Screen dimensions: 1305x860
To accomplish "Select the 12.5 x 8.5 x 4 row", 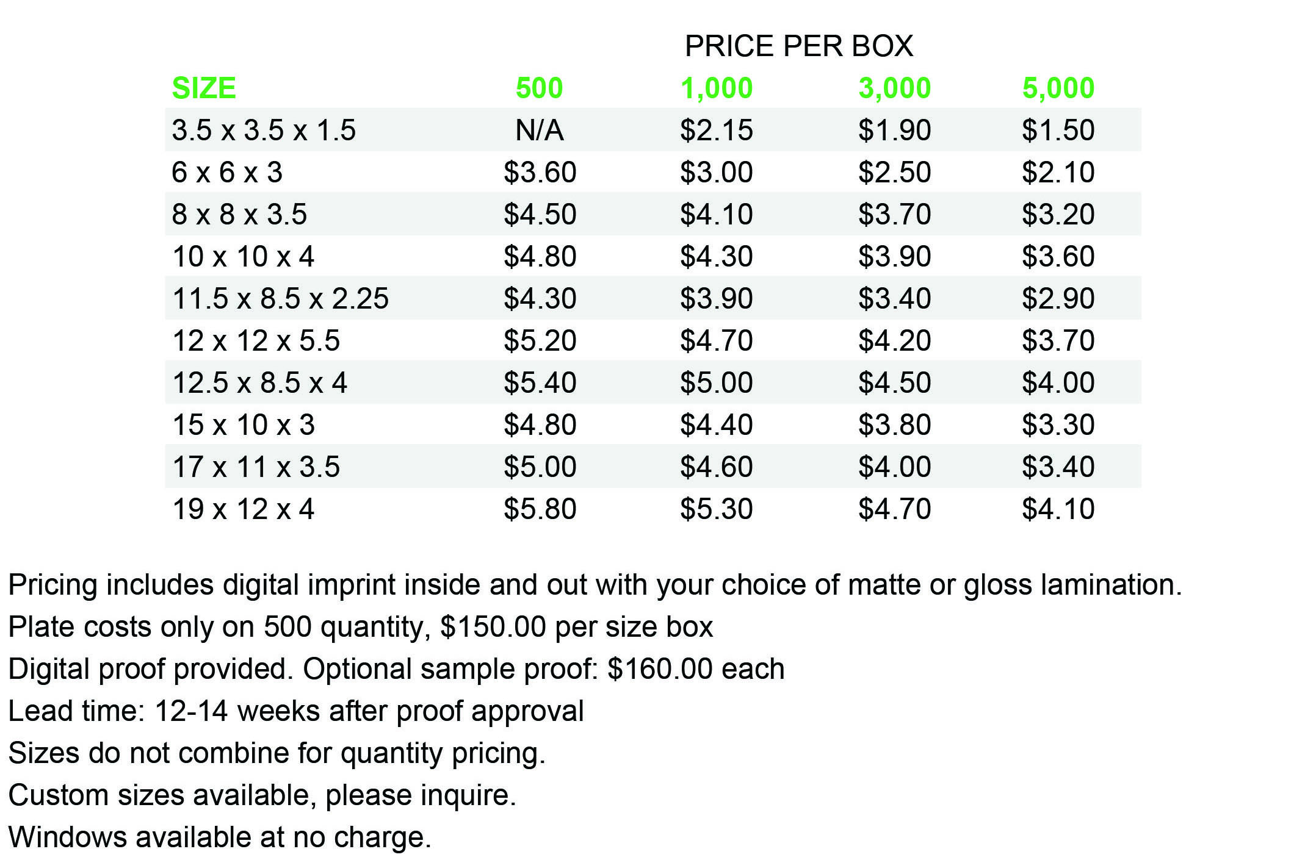I will tap(653, 382).
